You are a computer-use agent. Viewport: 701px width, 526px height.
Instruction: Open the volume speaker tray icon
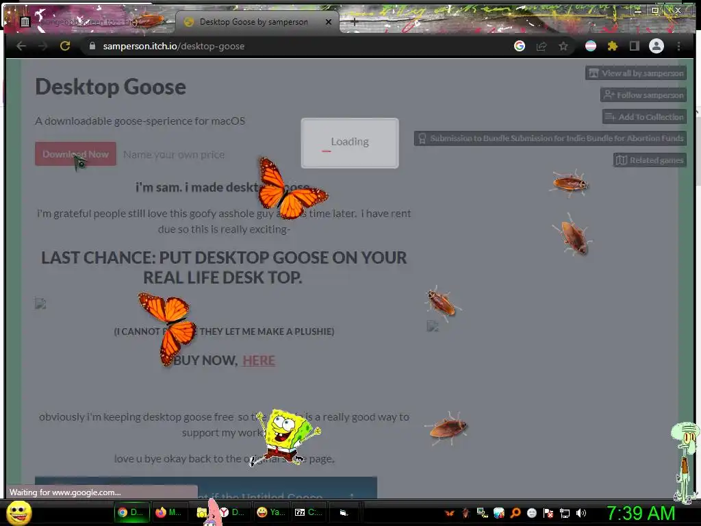click(x=581, y=513)
